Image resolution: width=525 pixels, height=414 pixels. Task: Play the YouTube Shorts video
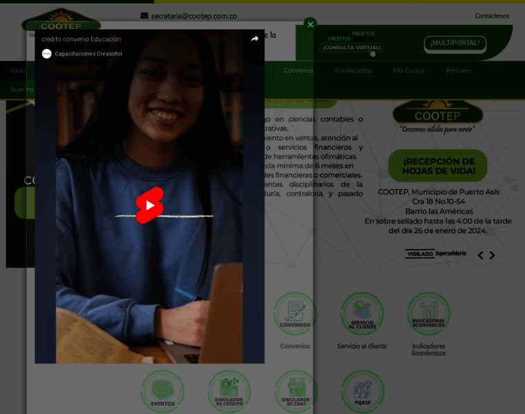point(150,206)
